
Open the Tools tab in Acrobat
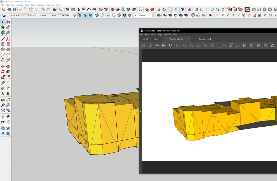155,39
